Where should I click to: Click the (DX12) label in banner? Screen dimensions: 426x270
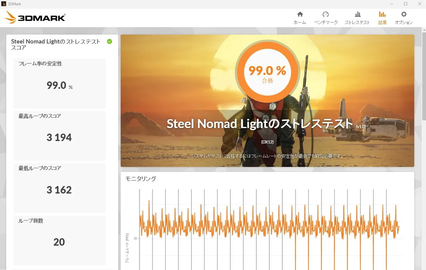click(267, 142)
